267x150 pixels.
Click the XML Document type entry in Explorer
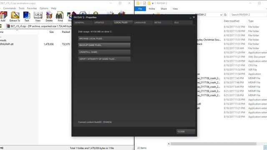[257, 57]
